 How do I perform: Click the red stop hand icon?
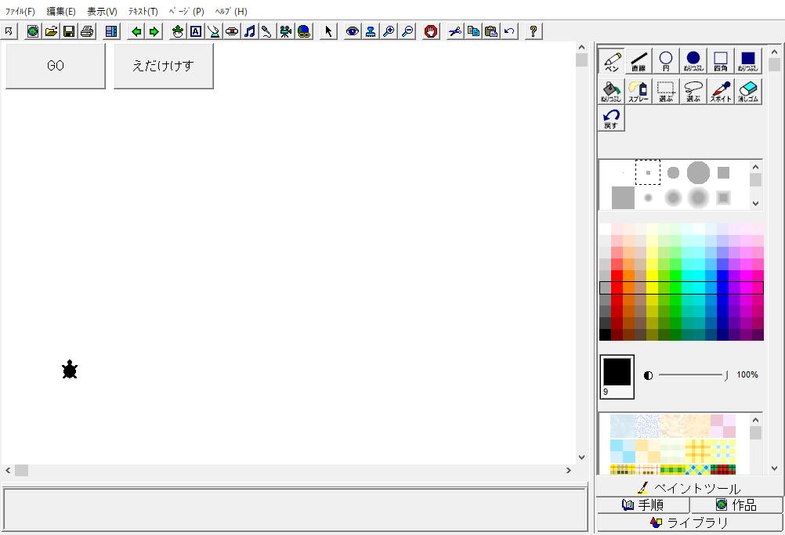point(430,31)
